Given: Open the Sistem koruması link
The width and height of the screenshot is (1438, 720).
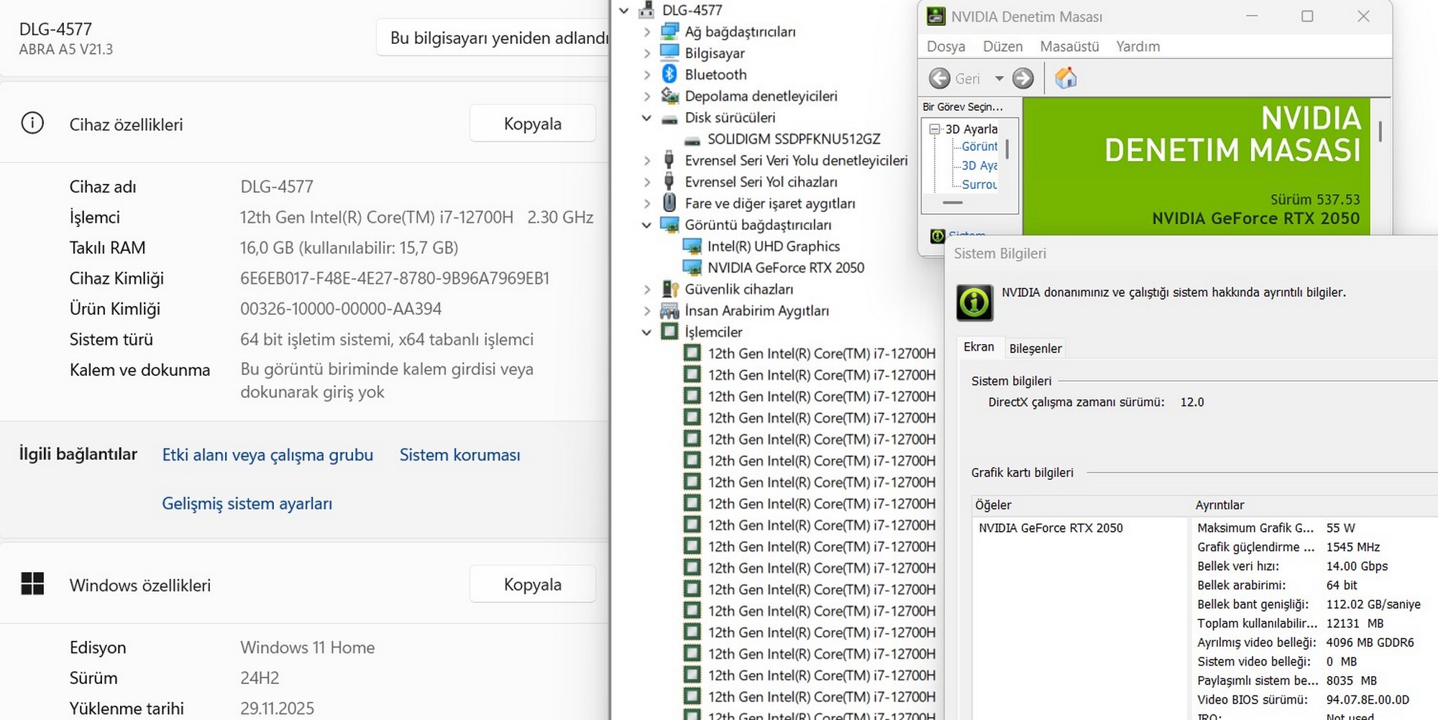Looking at the screenshot, I should 459,455.
